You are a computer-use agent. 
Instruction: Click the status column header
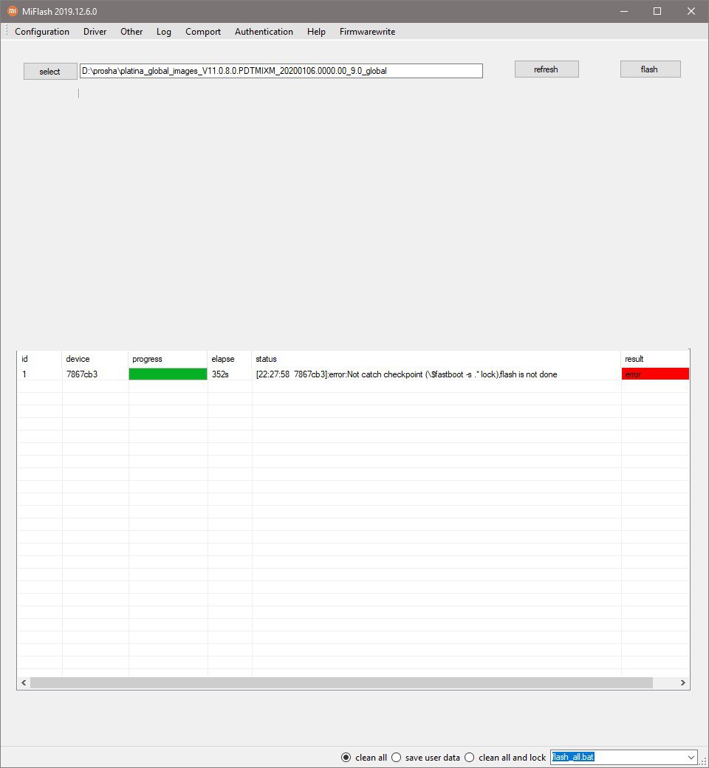(436, 359)
